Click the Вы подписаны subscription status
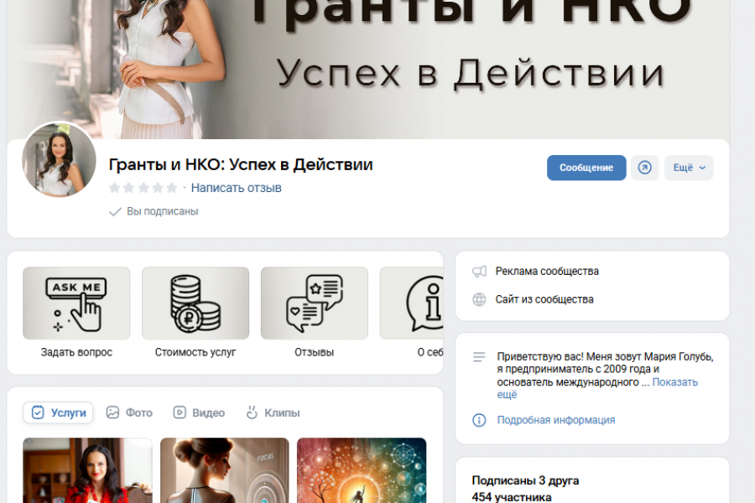Image resolution: width=755 pixels, height=503 pixels. pyautogui.click(x=154, y=211)
